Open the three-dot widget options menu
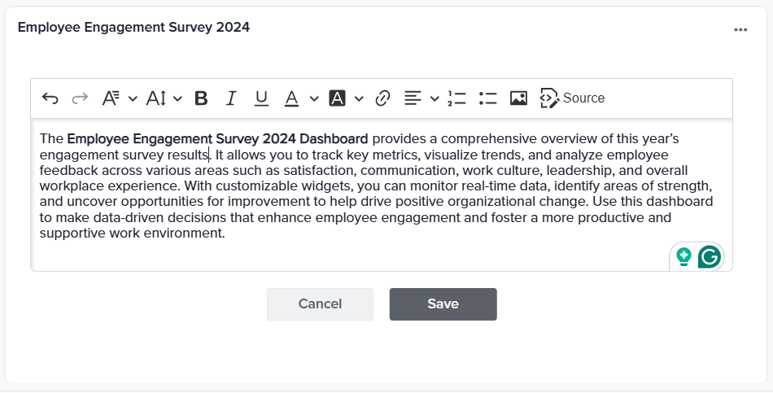Viewport: 773px width, 393px height. (x=740, y=29)
